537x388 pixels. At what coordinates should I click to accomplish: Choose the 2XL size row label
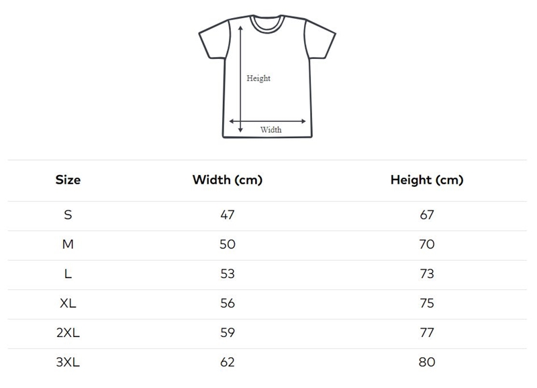click(x=68, y=333)
